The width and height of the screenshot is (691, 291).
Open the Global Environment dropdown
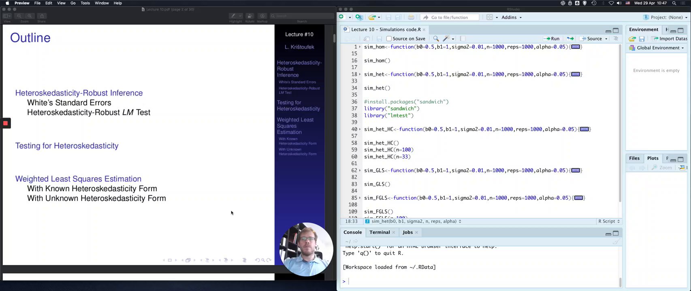pos(657,48)
